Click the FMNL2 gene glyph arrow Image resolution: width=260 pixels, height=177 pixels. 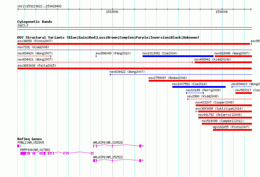pos(19,146)
